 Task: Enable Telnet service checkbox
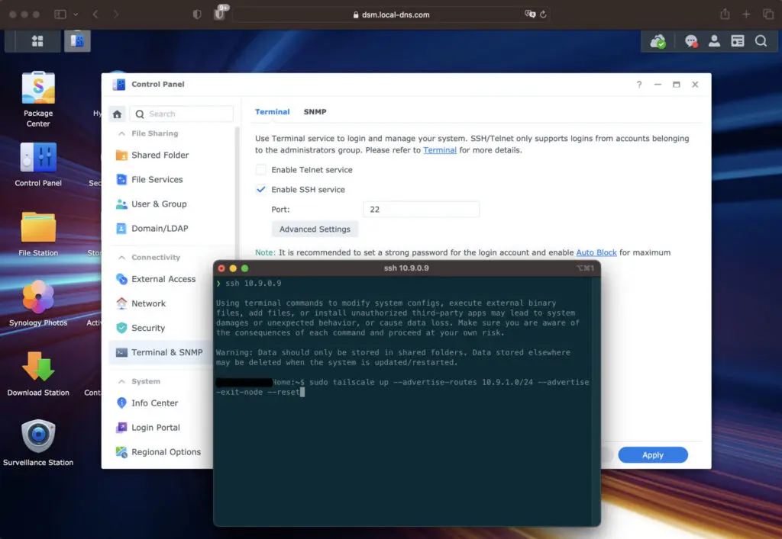tap(261, 170)
